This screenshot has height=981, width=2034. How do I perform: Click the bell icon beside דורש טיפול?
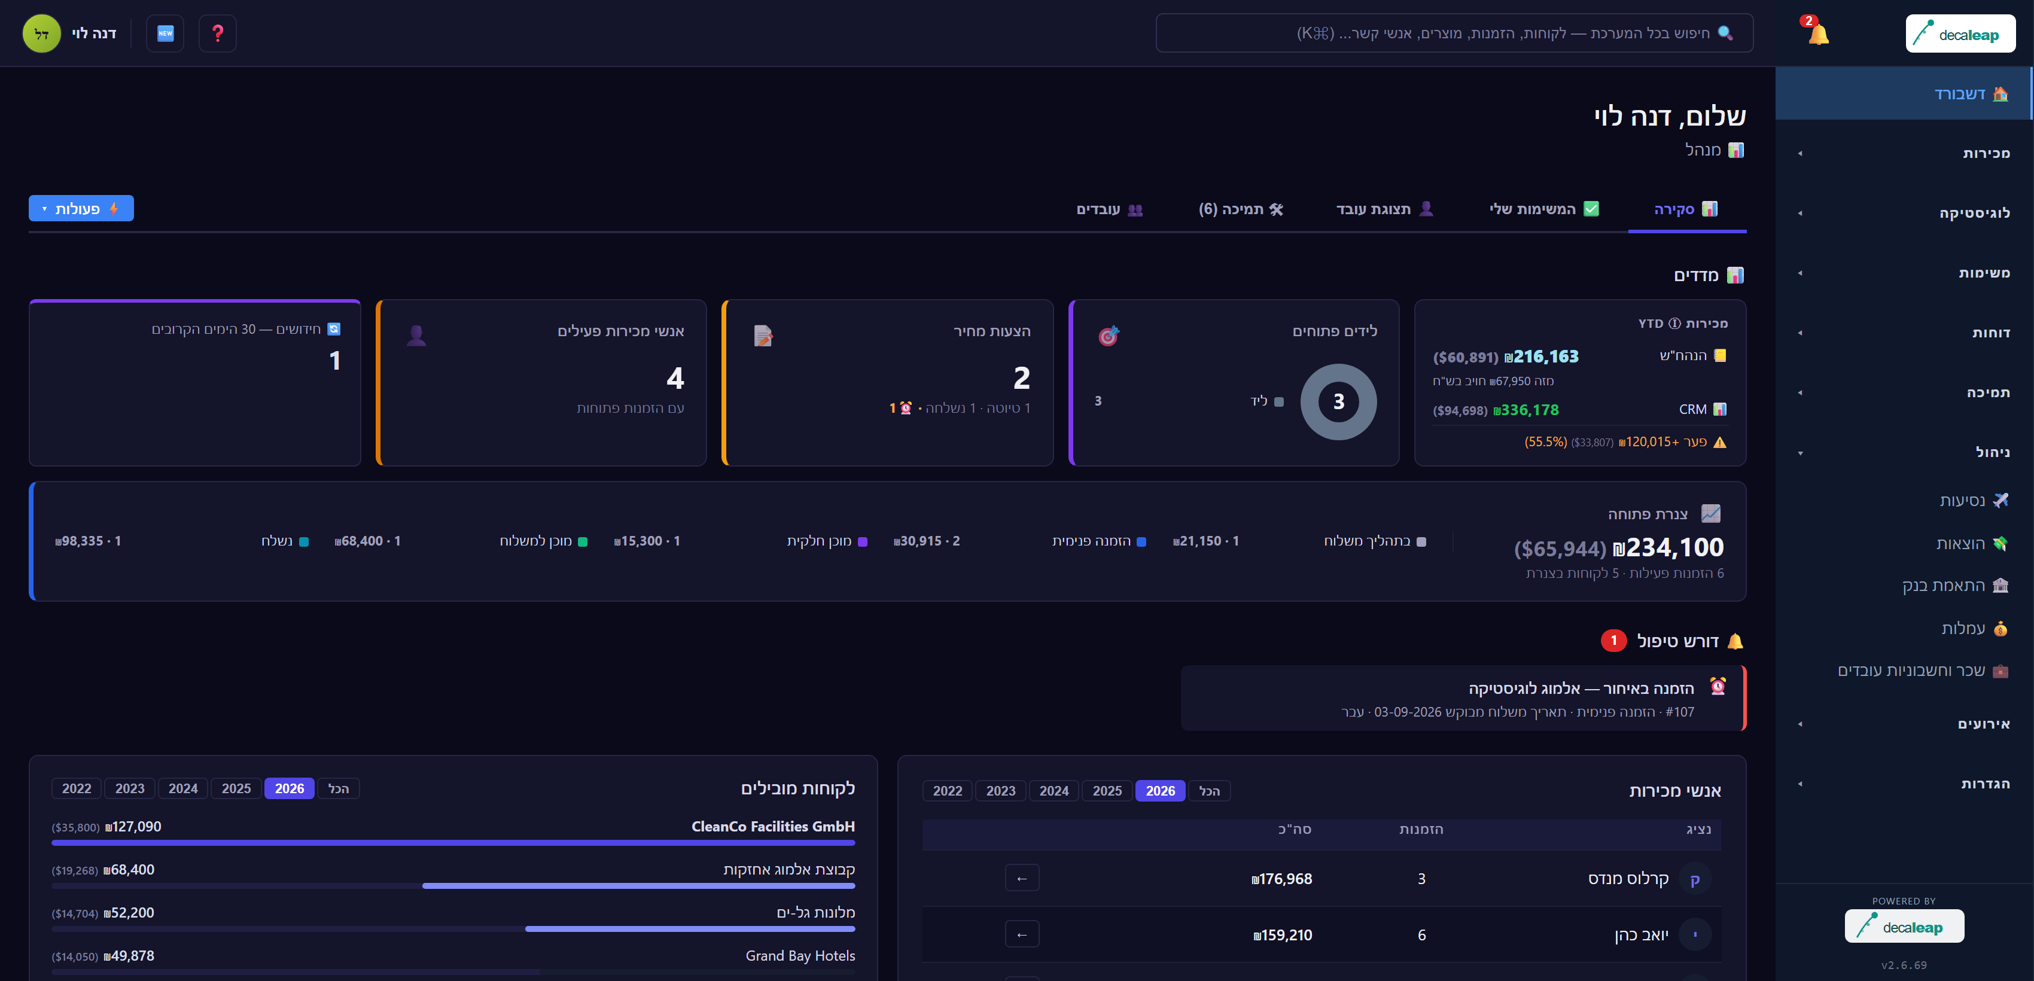pyautogui.click(x=1735, y=641)
